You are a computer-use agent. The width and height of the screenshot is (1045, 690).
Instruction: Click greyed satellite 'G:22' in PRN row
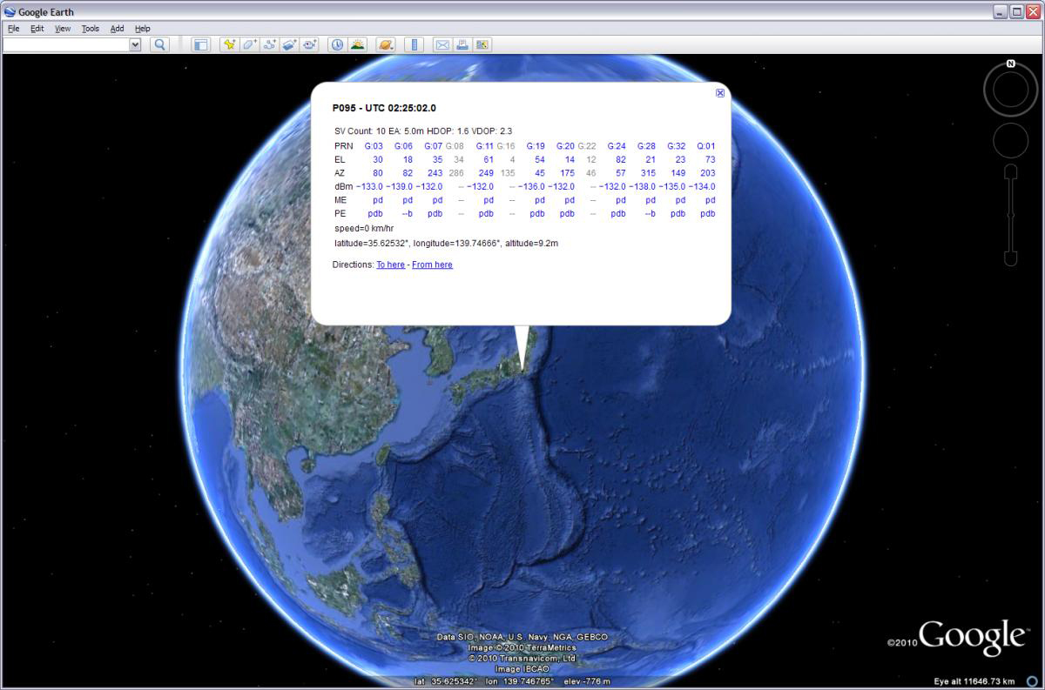587,146
